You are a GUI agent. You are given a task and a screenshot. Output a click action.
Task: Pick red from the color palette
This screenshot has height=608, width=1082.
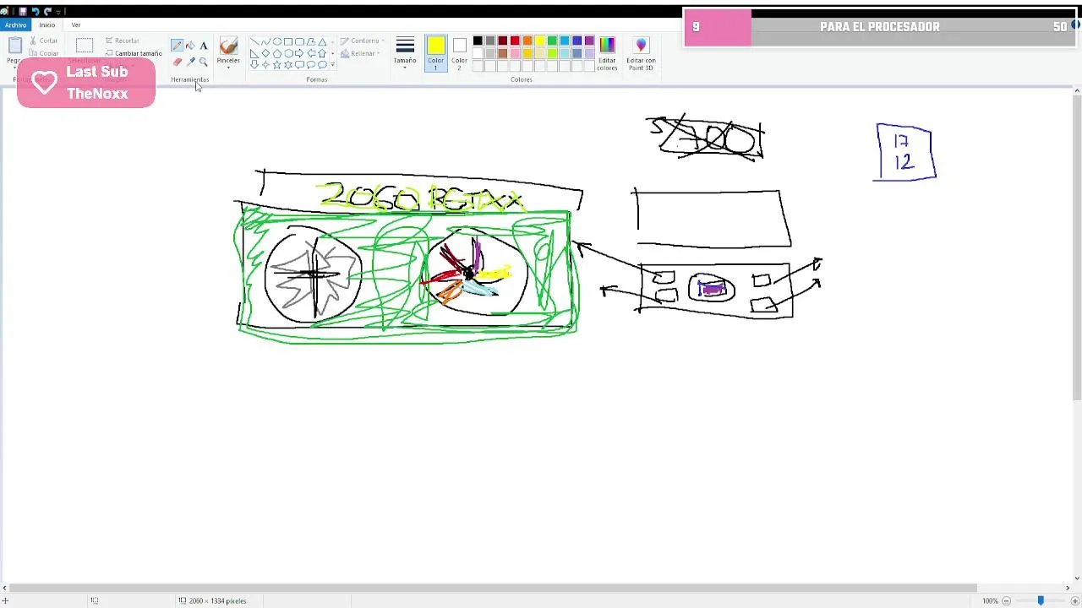(515, 41)
